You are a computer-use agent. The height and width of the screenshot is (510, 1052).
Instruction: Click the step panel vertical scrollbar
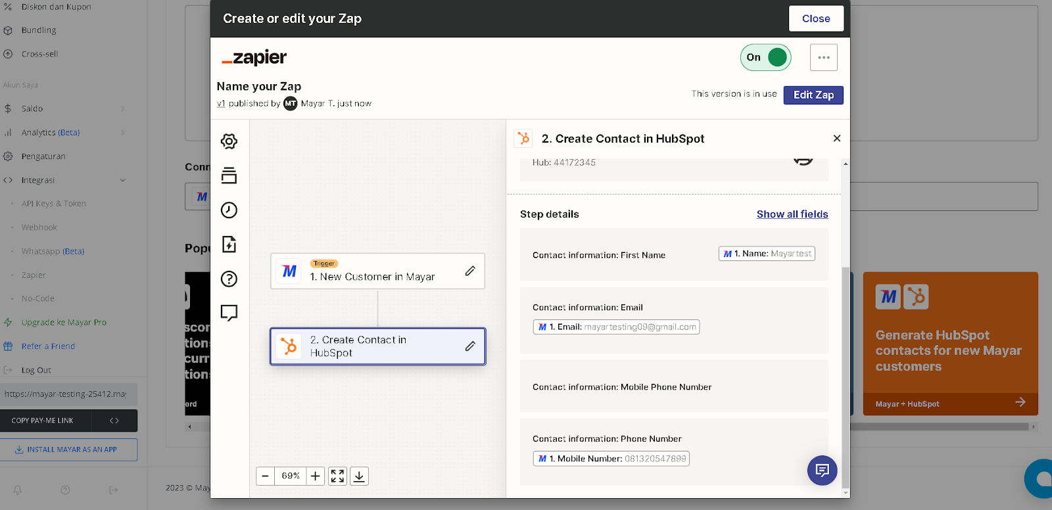[x=846, y=378]
